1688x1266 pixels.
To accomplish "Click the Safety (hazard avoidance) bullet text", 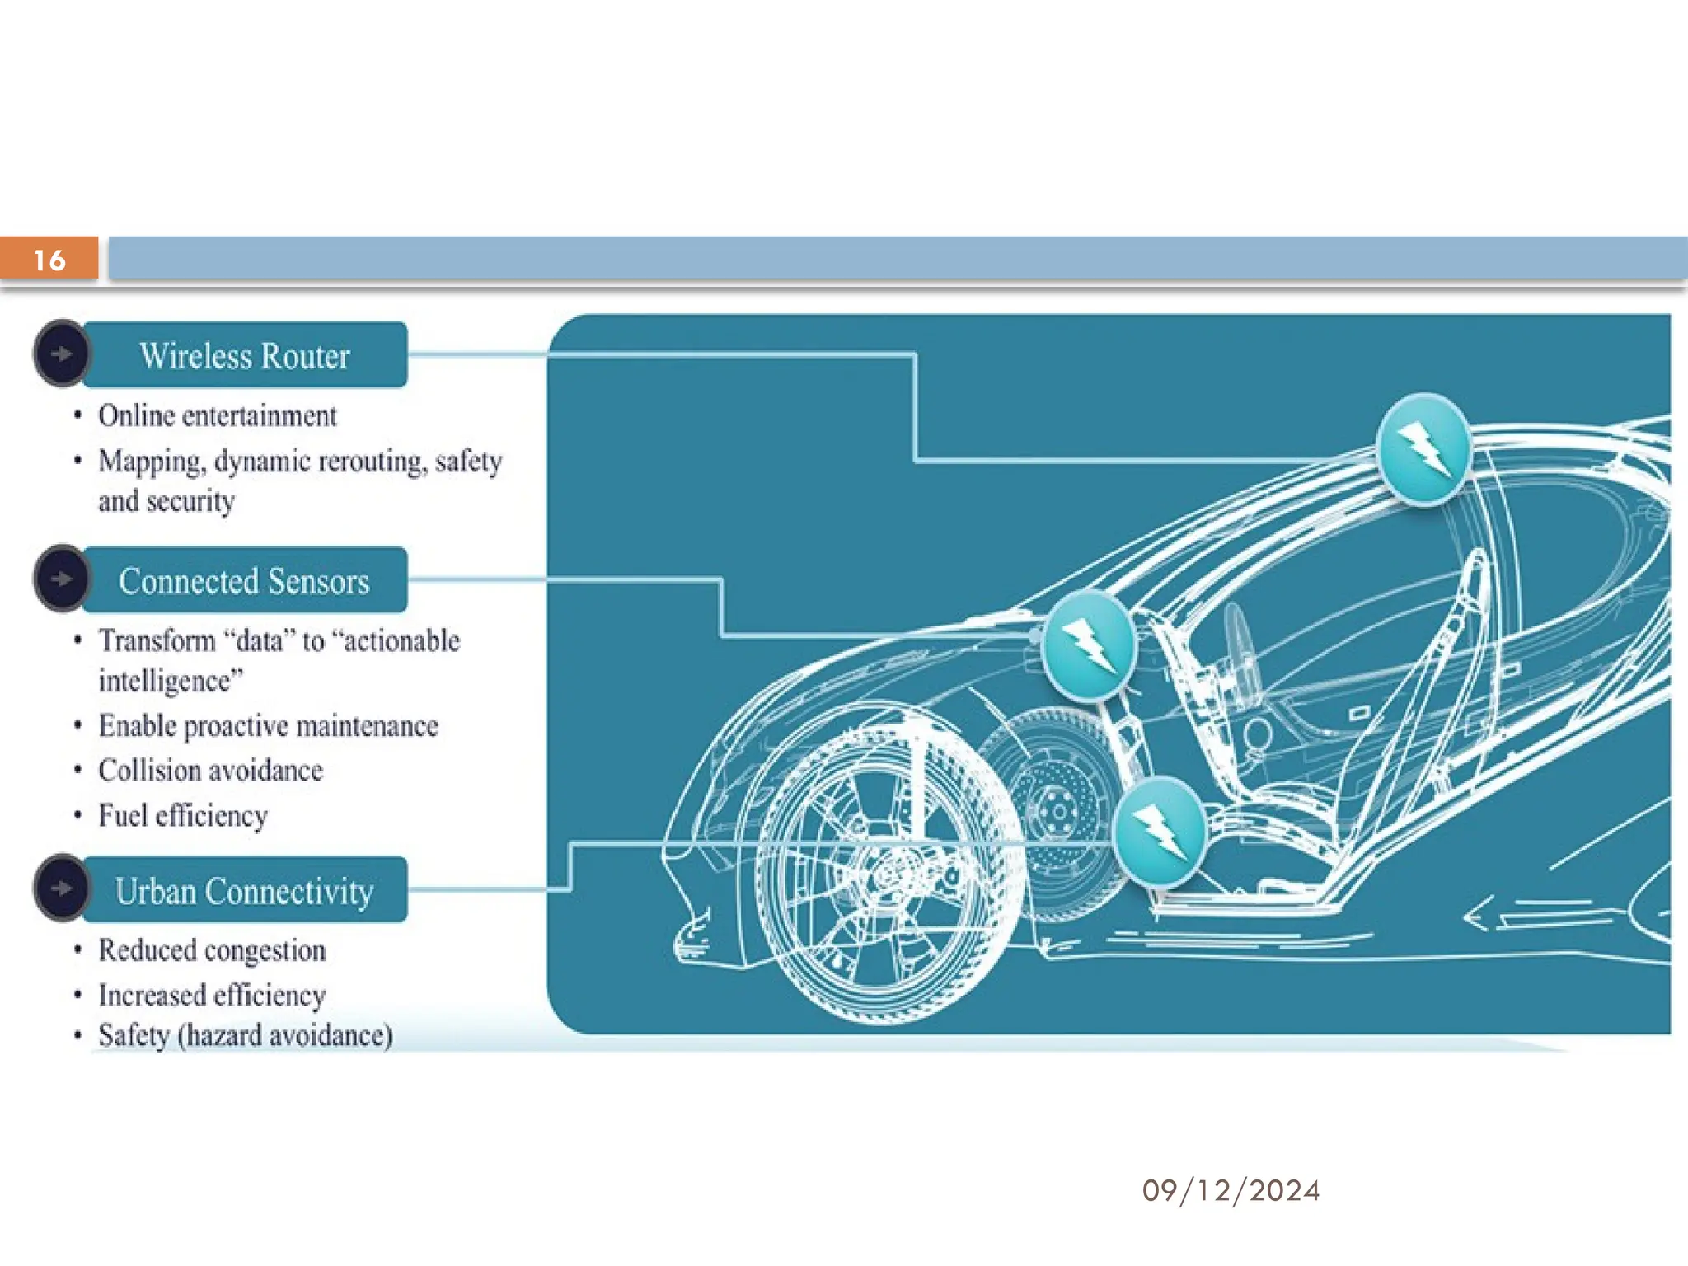I will click(246, 1035).
